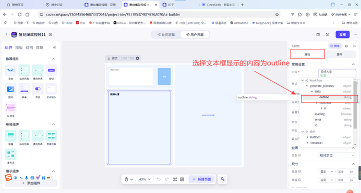
Task: Open the wrench tool in bottom toolbar
Action: point(223,179)
